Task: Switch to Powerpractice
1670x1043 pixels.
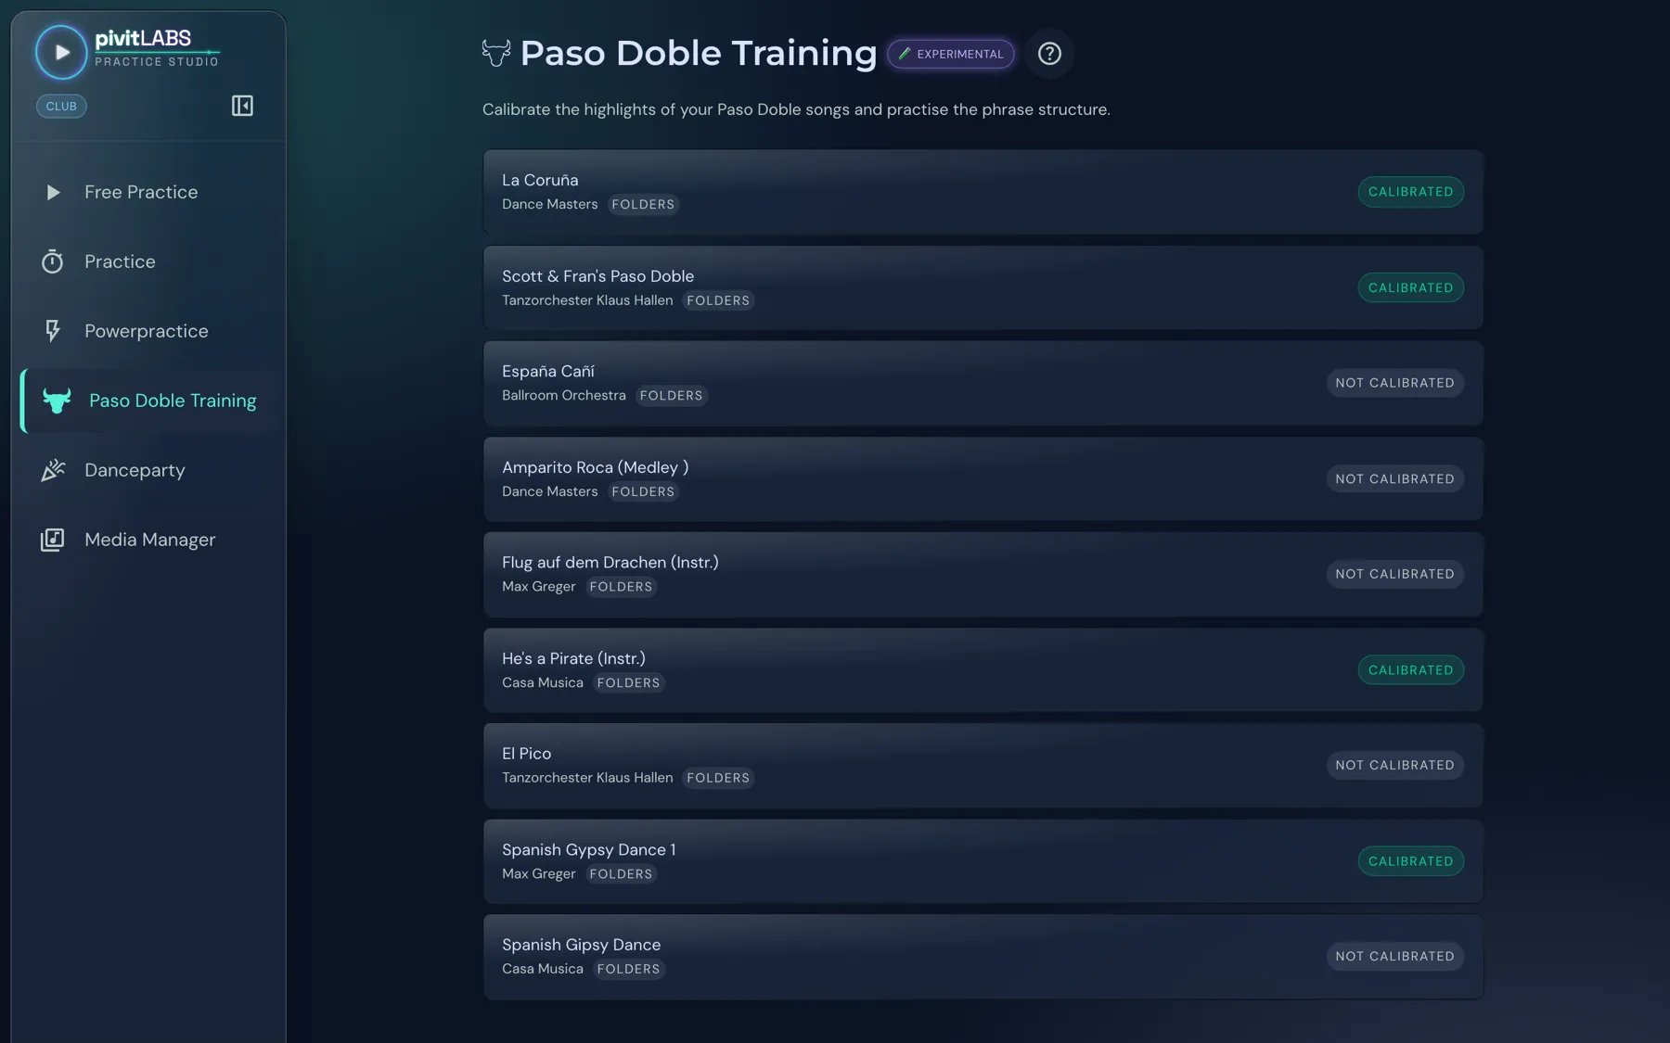Action: tap(147, 331)
